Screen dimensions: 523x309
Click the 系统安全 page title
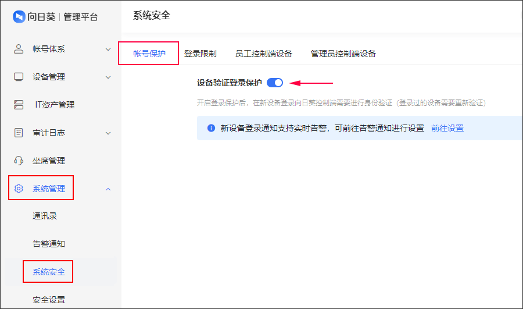click(x=152, y=15)
